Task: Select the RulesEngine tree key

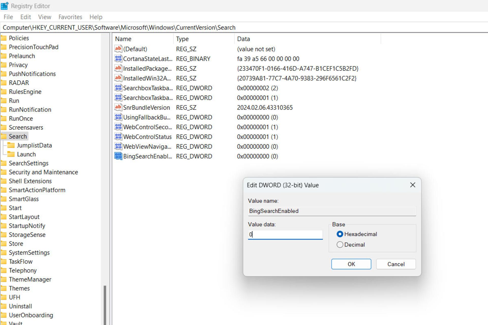Action: click(25, 92)
